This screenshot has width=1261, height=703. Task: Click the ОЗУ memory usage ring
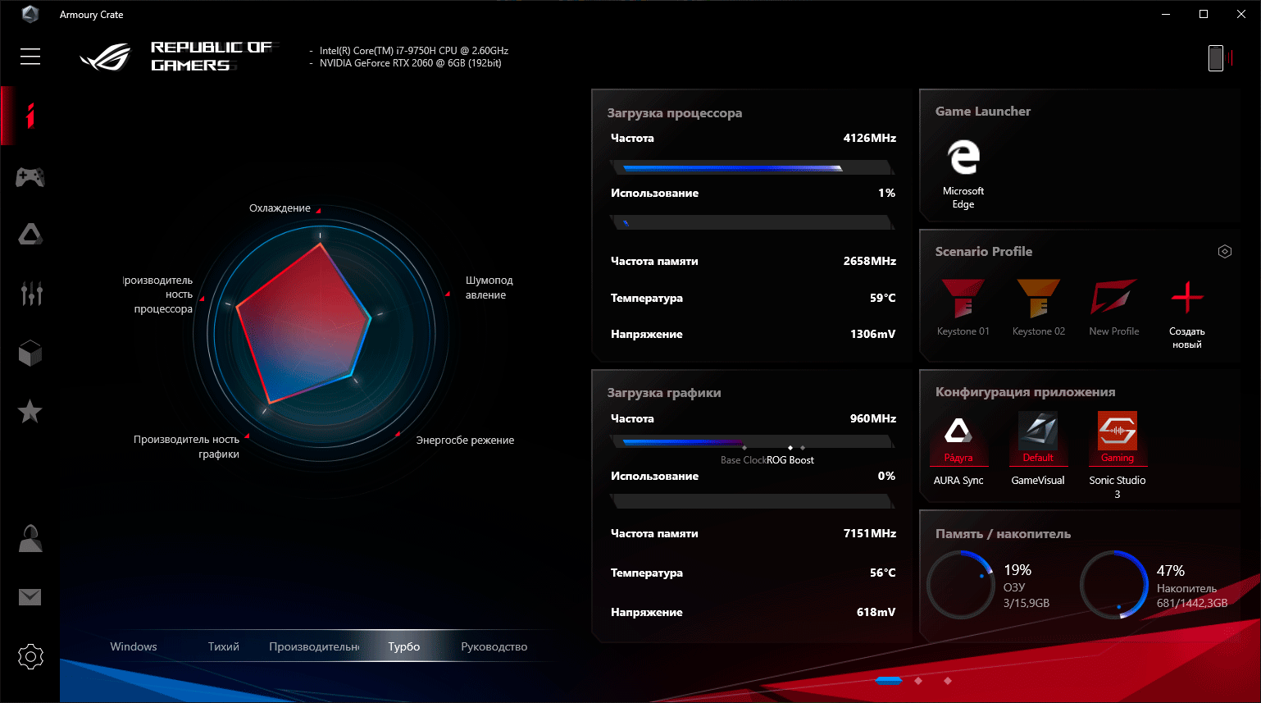961,585
